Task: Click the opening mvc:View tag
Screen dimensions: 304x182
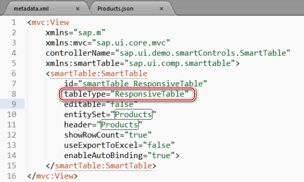Action: [x=48, y=23]
